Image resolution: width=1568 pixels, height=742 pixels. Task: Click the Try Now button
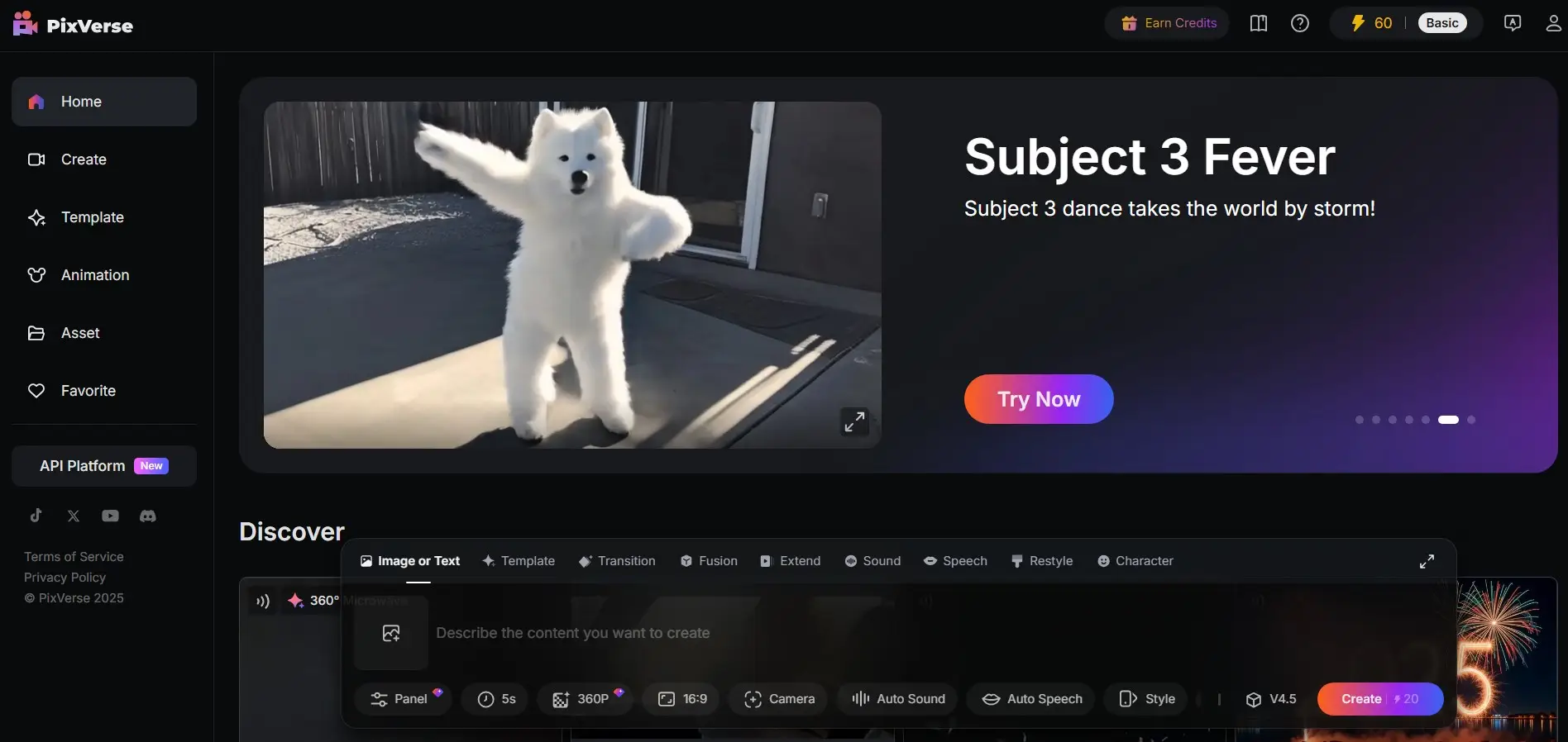(x=1039, y=399)
